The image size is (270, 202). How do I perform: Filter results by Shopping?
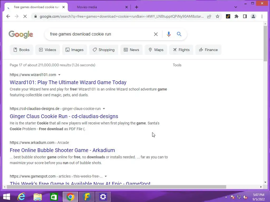[x=104, y=50]
